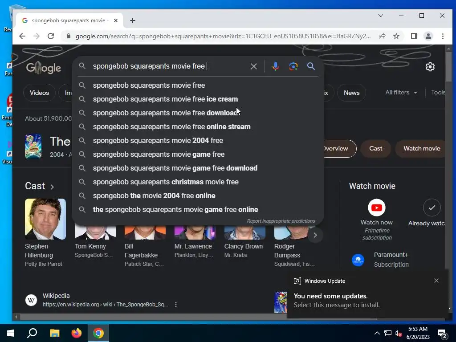Viewport: 456px width, 342px height.
Task: Open Google quick settings gear
Action: click(430, 67)
